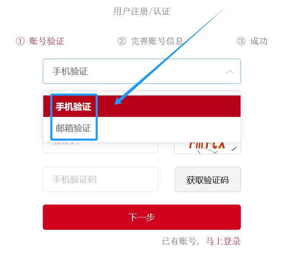Request code with 获取验证码 button
Screen dimensions: 283x254
click(208, 180)
